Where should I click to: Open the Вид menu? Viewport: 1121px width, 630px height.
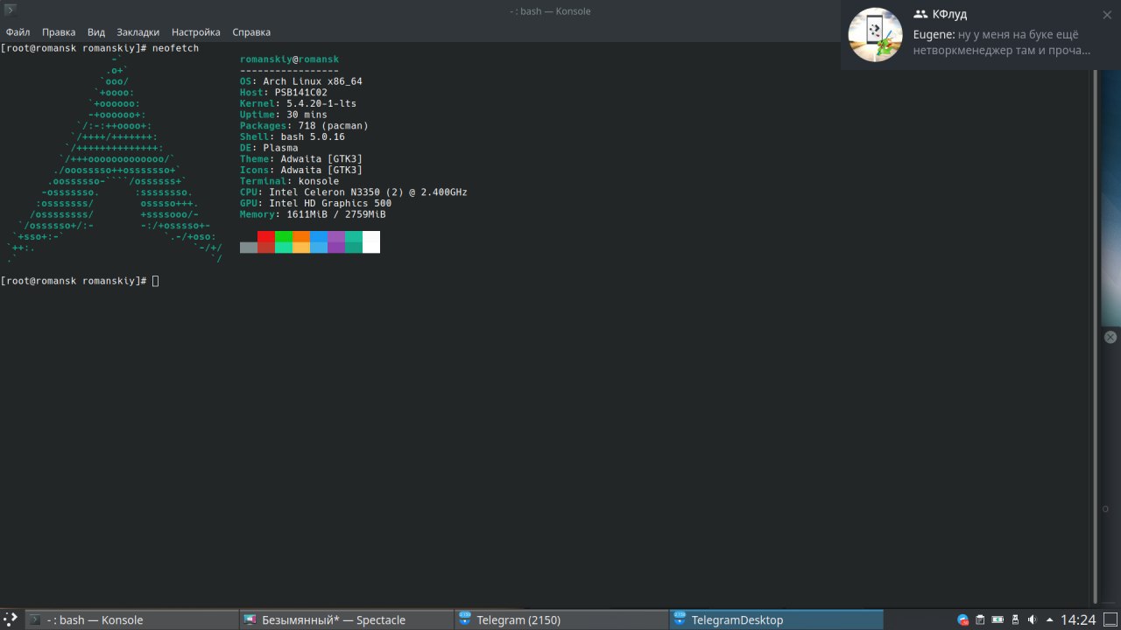(x=96, y=32)
